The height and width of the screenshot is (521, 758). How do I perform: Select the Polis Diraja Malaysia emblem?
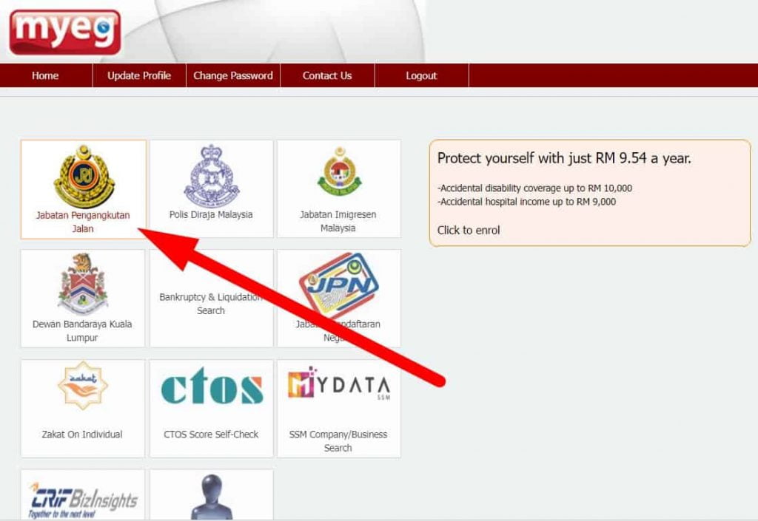211,176
